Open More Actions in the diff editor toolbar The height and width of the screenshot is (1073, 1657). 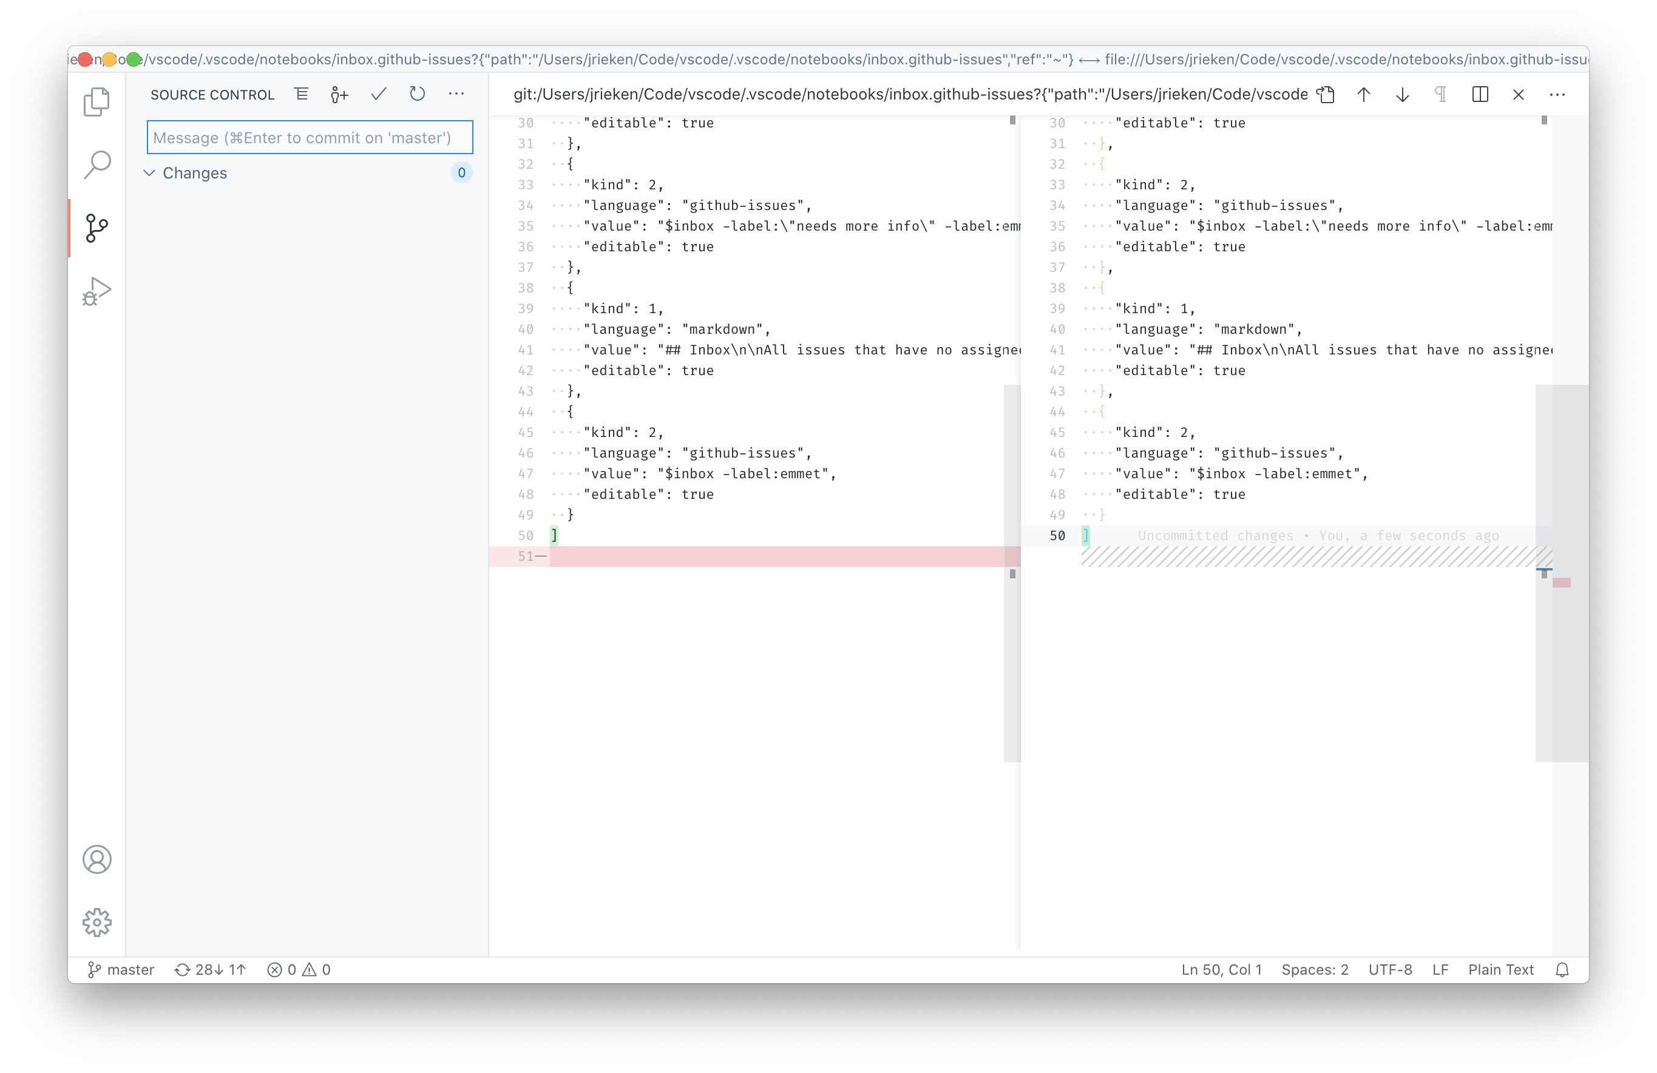1557,94
